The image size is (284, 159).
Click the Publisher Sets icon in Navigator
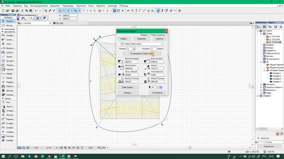coord(281,26)
